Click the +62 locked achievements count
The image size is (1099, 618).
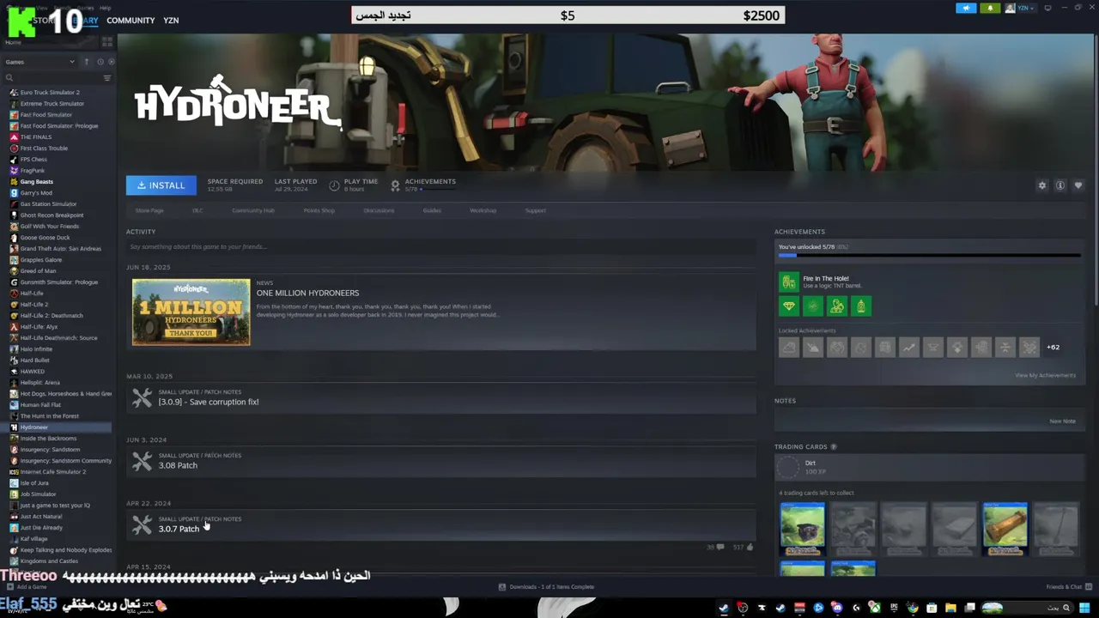[x=1053, y=348]
